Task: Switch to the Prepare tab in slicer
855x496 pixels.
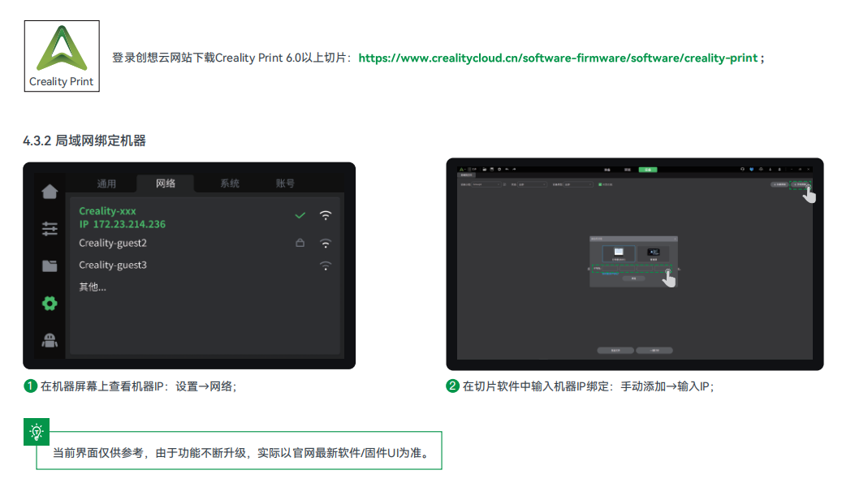Action: click(607, 170)
